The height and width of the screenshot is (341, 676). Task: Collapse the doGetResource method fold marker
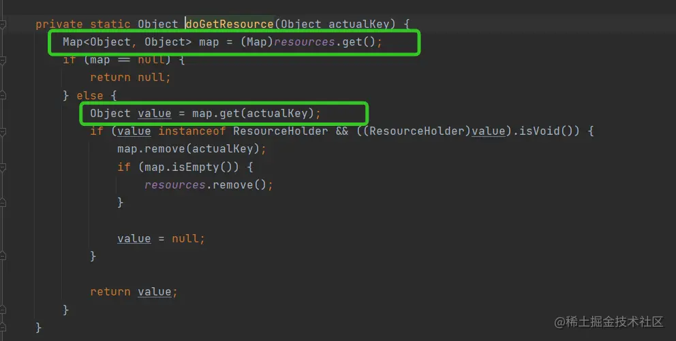3,24
